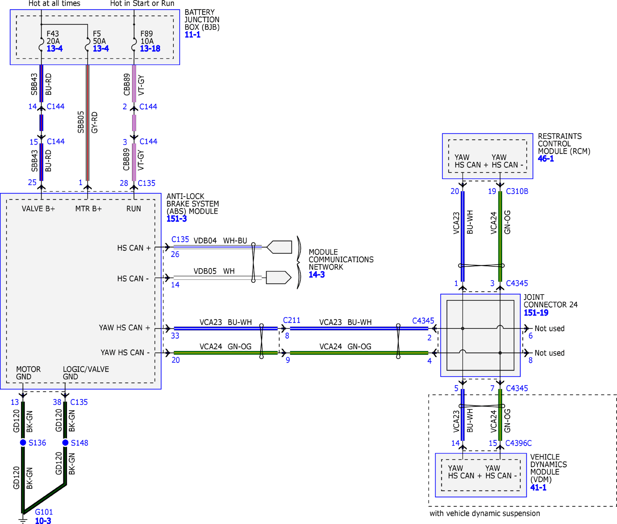The height and width of the screenshot is (524, 617).
Task: Click the HS CAN - network arrow connector
Action: pyautogui.click(x=278, y=277)
